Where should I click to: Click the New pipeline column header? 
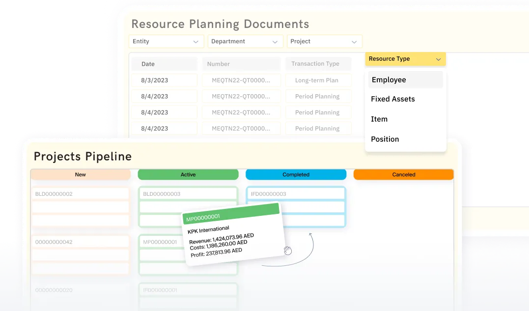(80, 174)
